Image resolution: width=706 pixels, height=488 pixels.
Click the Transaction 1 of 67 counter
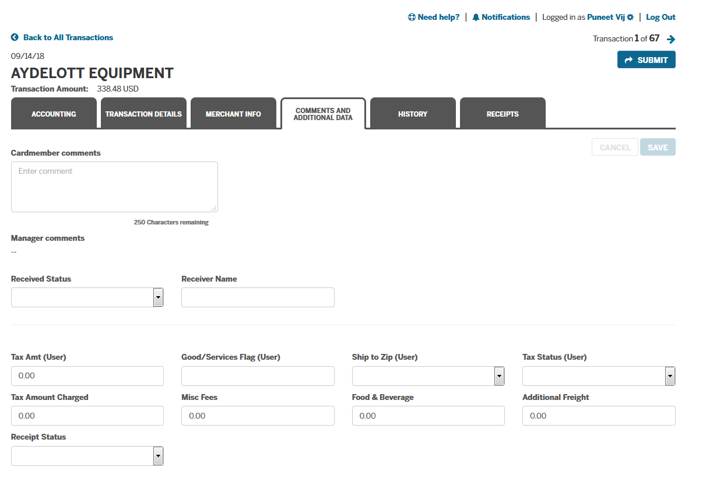pos(626,38)
